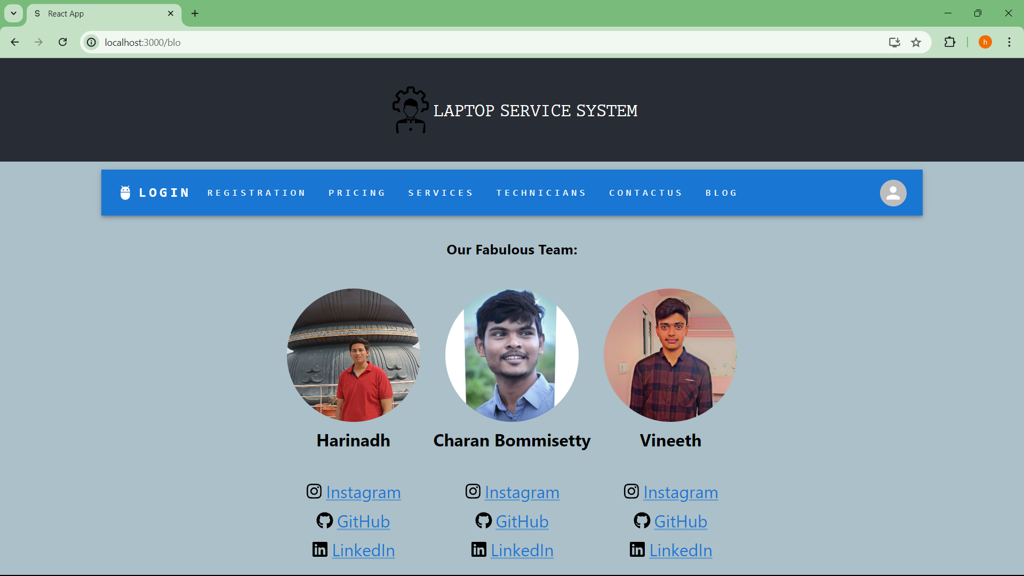Expand the tab search dropdown
Screen dimensions: 1024x576
(13, 13)
